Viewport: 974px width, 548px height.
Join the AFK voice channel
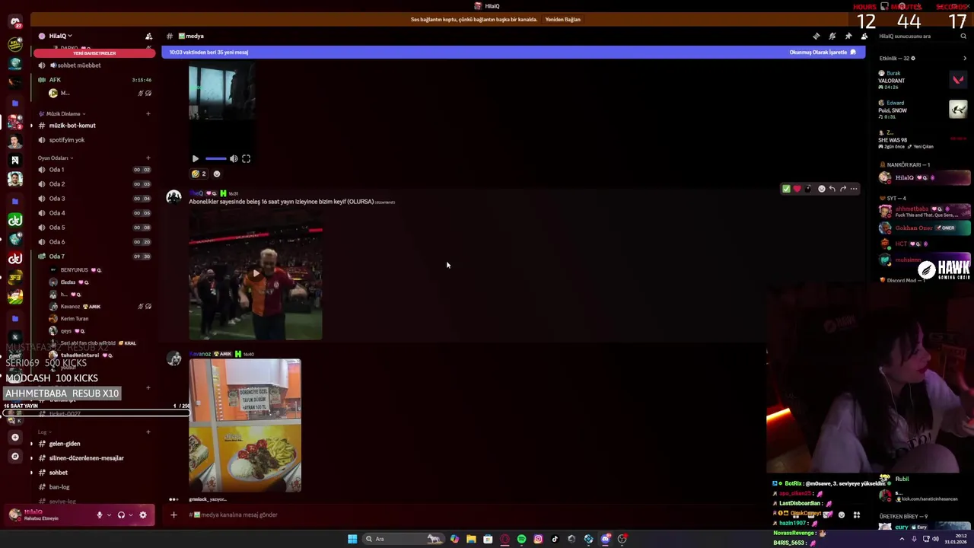(95, 80)
